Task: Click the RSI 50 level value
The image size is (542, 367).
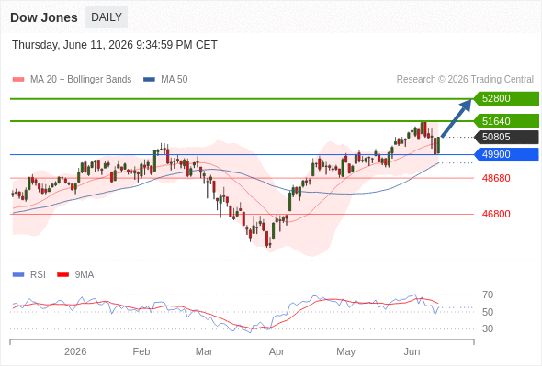Action: coord(488,312)
